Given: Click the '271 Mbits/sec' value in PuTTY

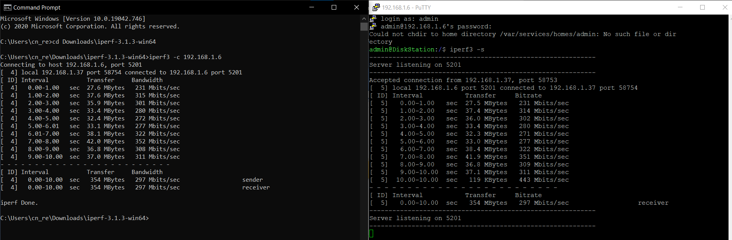Looking at the screenshot, I should pos(544,134).
